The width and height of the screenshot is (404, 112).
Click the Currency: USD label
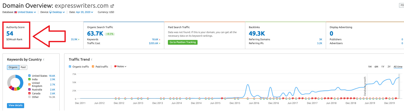(106, 12)
